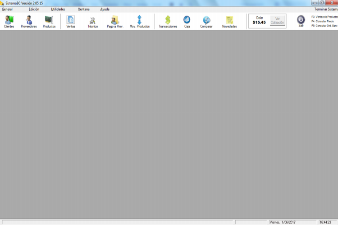338x225 pixels.
Task: Open the General menu
Action: [x=7, y=9]
